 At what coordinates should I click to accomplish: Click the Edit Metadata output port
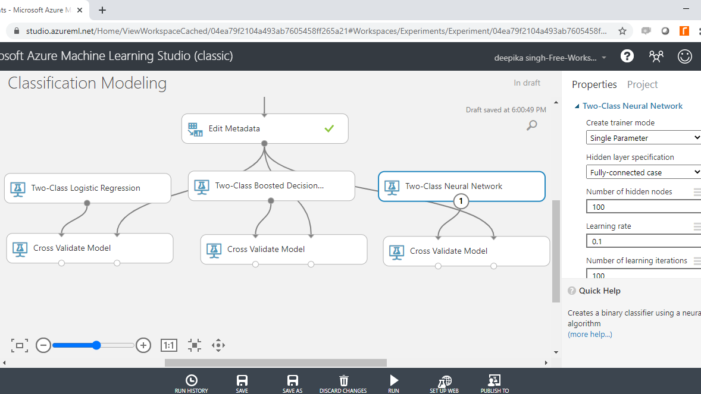coord(265,143)
